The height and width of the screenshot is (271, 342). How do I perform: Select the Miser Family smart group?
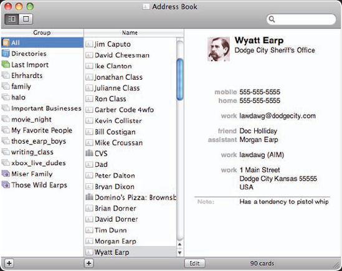pyautogui.click(x=42, y=174)
